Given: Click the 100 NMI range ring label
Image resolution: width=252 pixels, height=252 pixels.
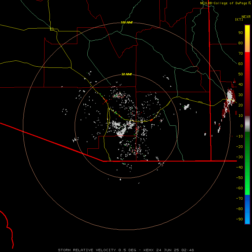Looking at the screenshot, I should [127, 22].
